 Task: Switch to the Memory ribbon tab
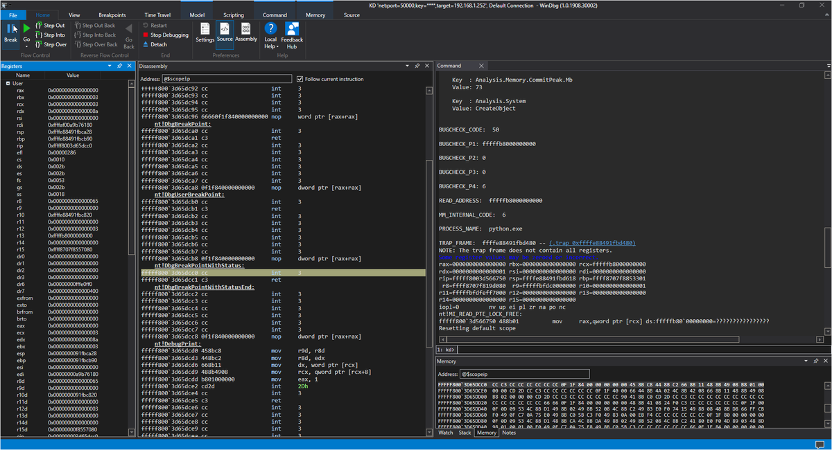(x=315, y=15)
